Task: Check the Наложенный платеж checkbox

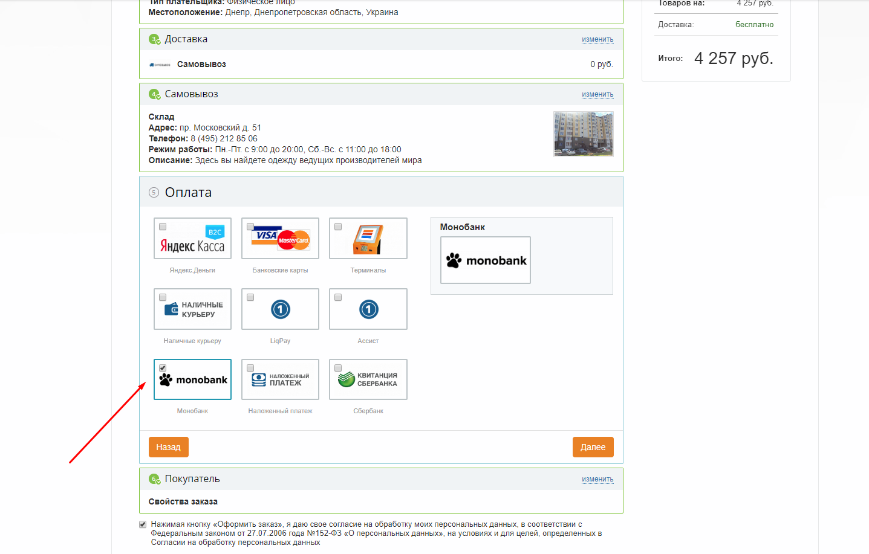Action: pyautogui.click(x=250, y=368)
